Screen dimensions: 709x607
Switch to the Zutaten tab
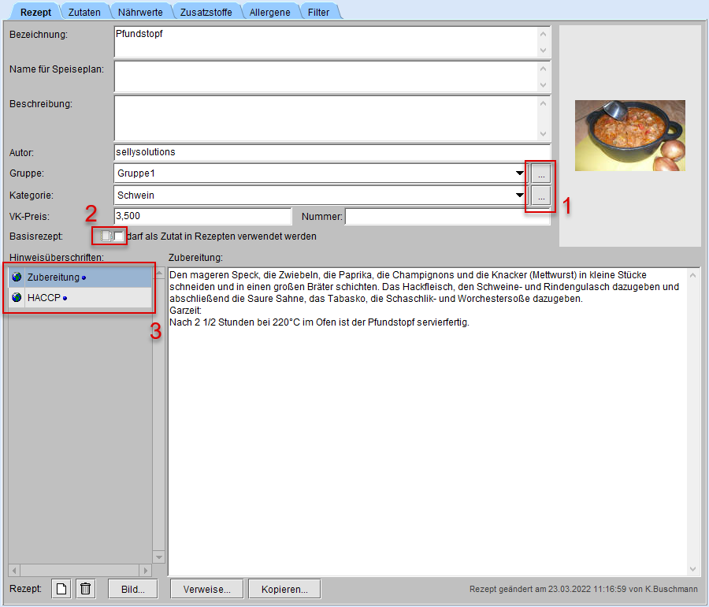pos(84,12)
